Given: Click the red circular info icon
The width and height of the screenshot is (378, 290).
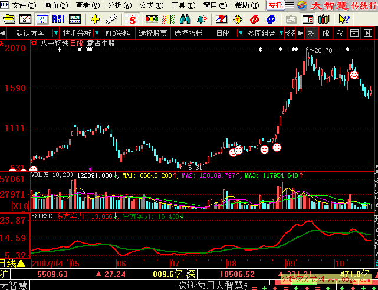Looking at the screenshot, I should (x=254, y=19).
